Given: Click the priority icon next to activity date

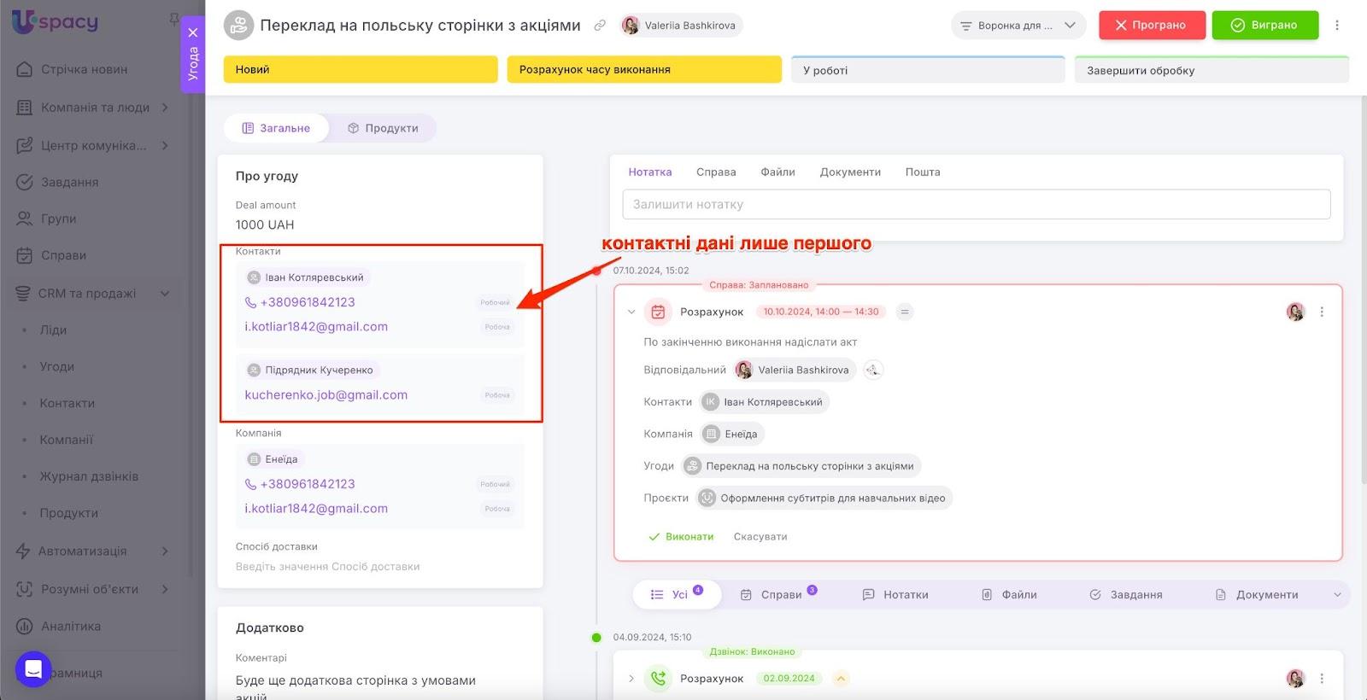Looking at the screenshot, I should (904, 312).
